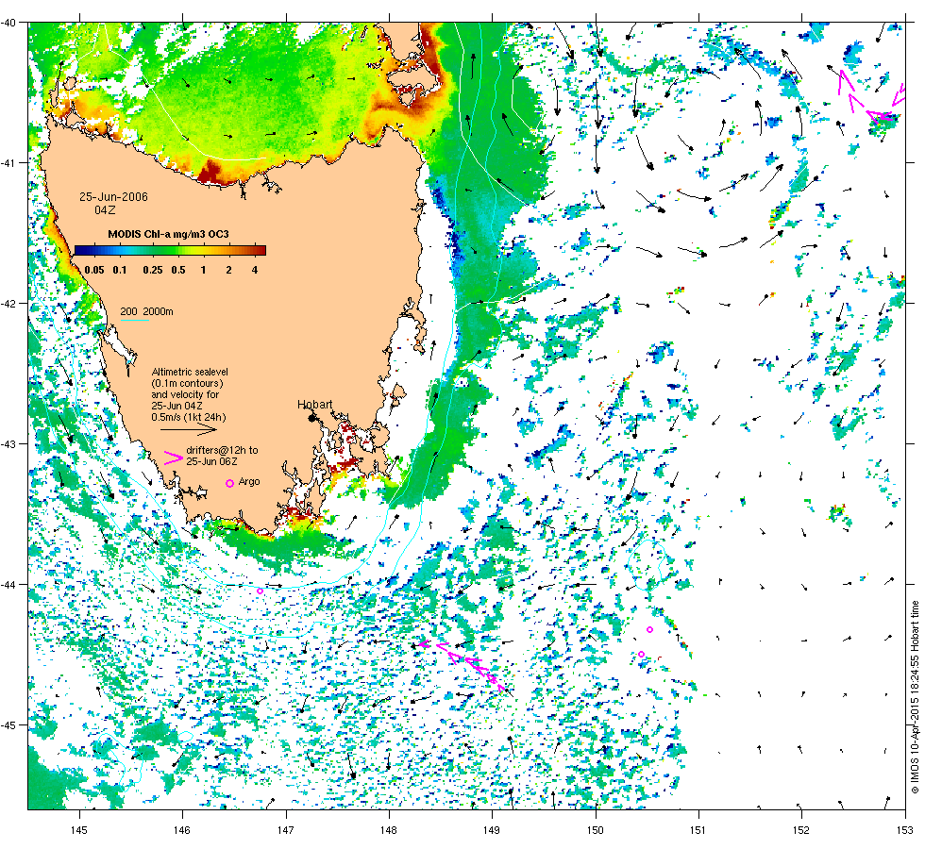The width and height of the screenshot is (925, 849).
Task: Click the black Hobart location dot
Action: point(312,418)
